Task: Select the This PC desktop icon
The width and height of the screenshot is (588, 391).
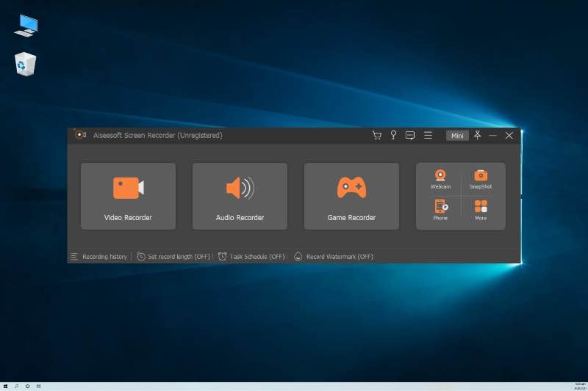Action: [x=25, y=26]
